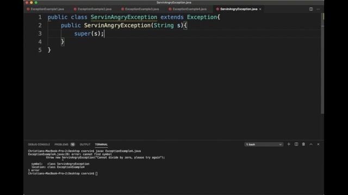
Task: Click line number 5 in the gutter
Action: tap(40, 50)
